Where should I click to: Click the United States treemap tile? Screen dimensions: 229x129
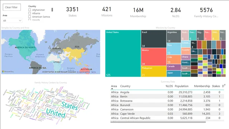[x=123, y=53]
